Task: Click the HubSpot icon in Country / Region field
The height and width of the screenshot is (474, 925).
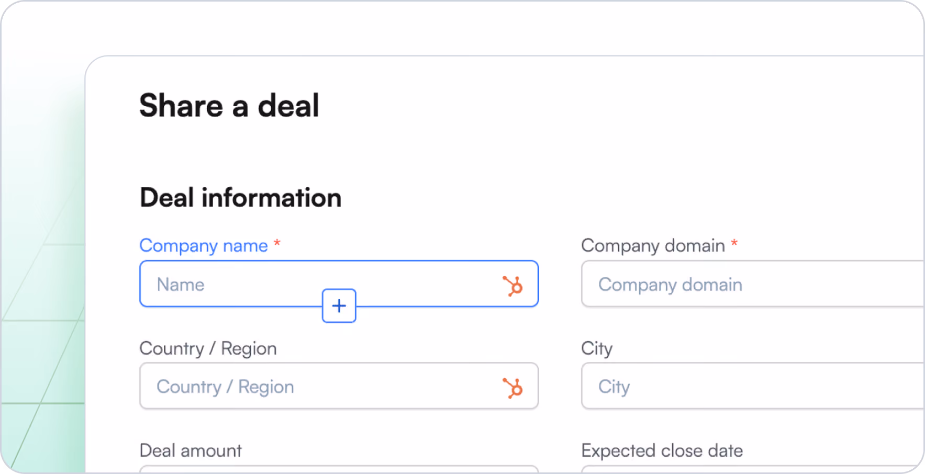Action: pos(512,388)
